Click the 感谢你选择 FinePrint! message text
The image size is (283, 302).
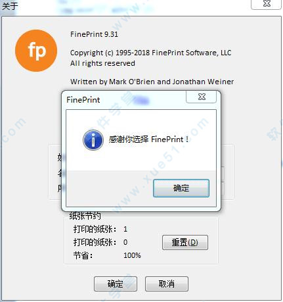[148, 139]
